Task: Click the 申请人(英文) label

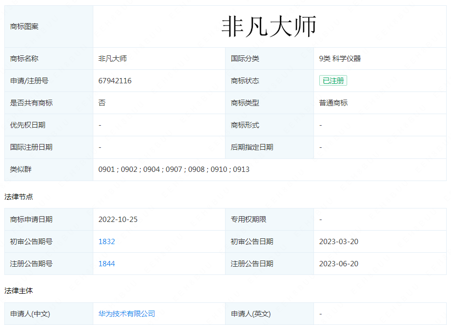Action: point(251,314)
